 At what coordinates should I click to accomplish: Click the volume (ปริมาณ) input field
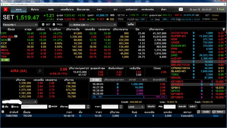click(77, 106)
